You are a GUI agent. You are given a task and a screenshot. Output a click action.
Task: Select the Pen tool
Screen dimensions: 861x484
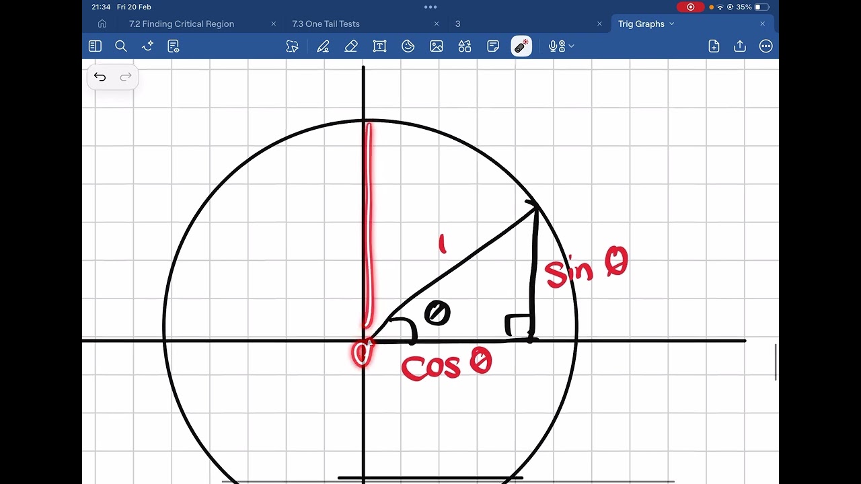point(323,46)
